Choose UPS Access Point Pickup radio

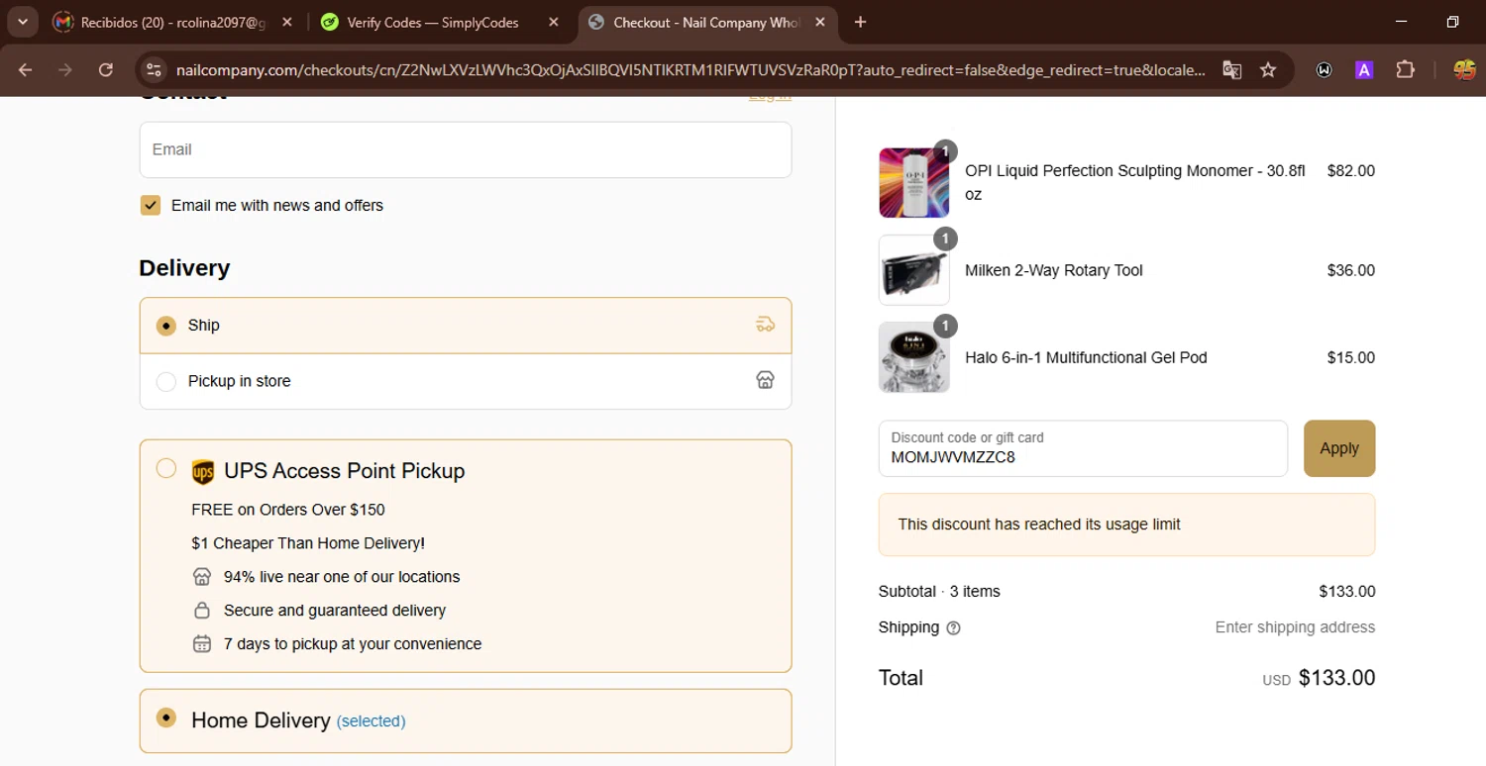(x=166, y=468)
